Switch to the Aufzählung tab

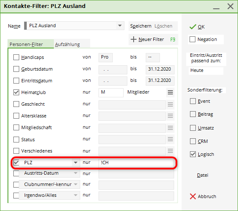click(x=67, y=44)
